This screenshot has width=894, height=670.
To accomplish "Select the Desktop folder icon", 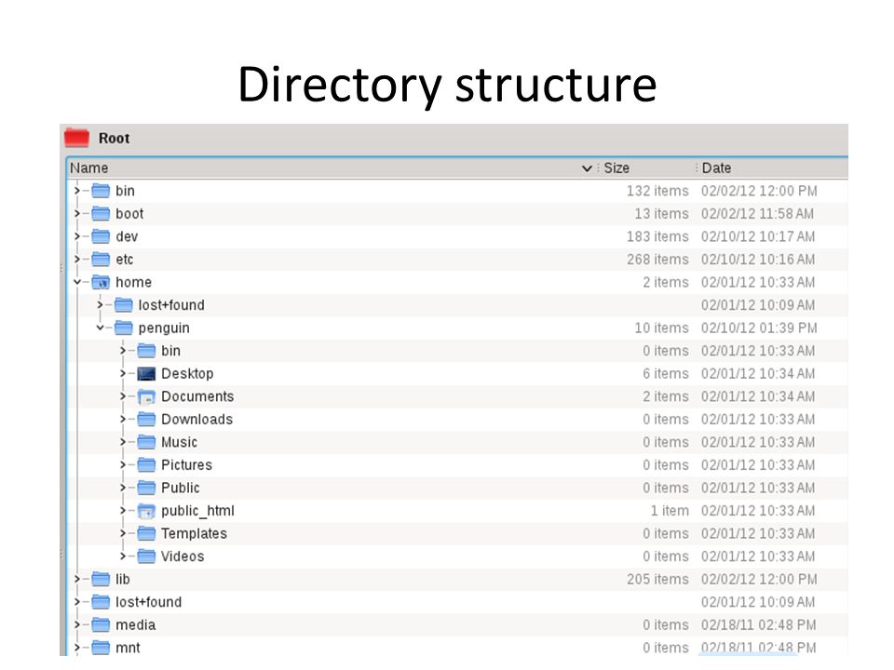I will click(146, 374).
